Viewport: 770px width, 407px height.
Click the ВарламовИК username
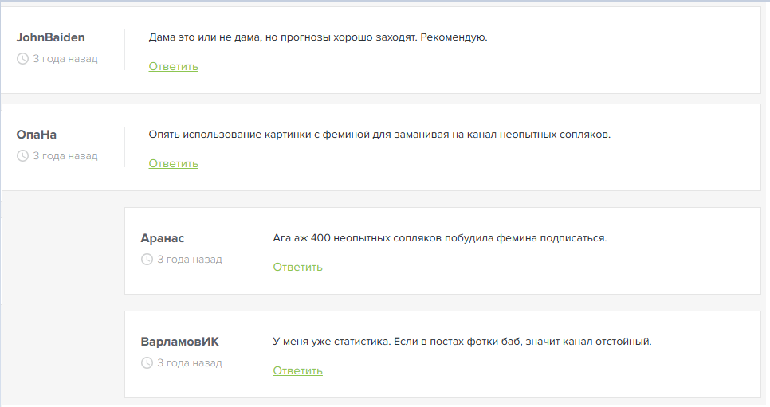point(179,342)
